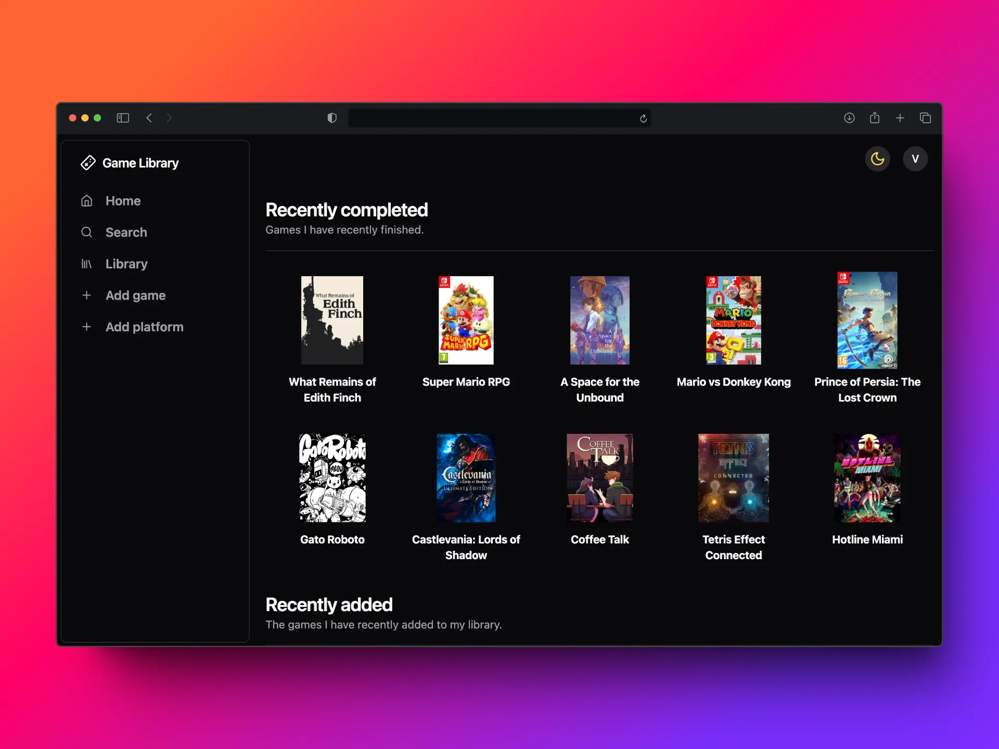Click the plus icon beside Add platform
Screen dimensions: 999x749
coord(87,327)
